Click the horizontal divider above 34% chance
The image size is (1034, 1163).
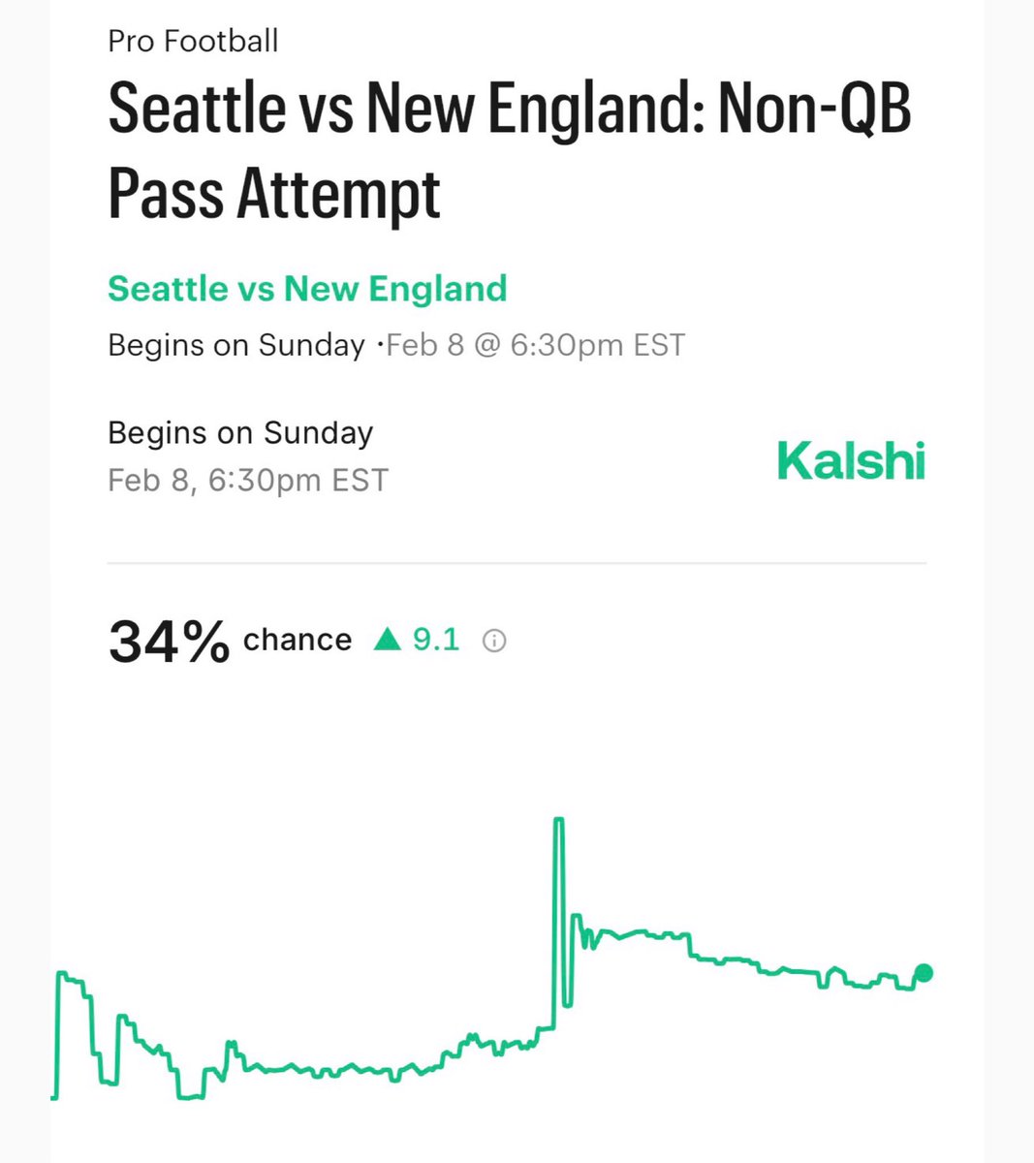pyautogui.click(x=517, y=562)
